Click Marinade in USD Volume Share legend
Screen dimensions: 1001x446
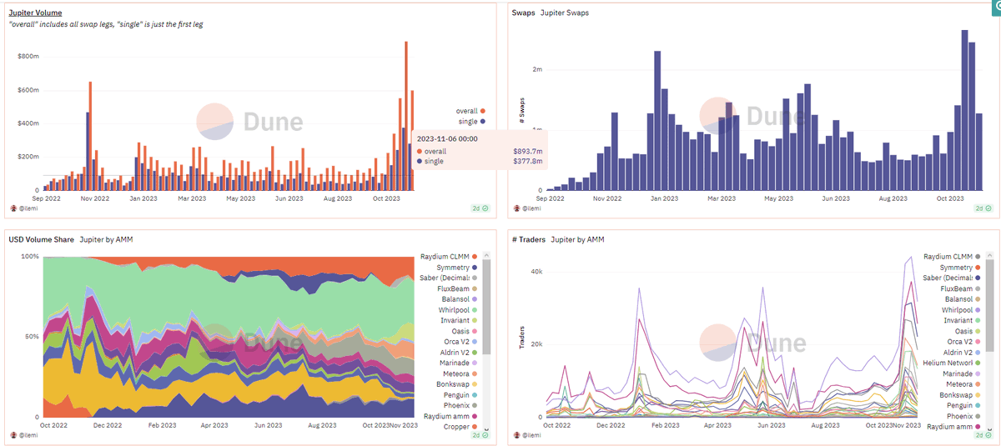point(458,363)
